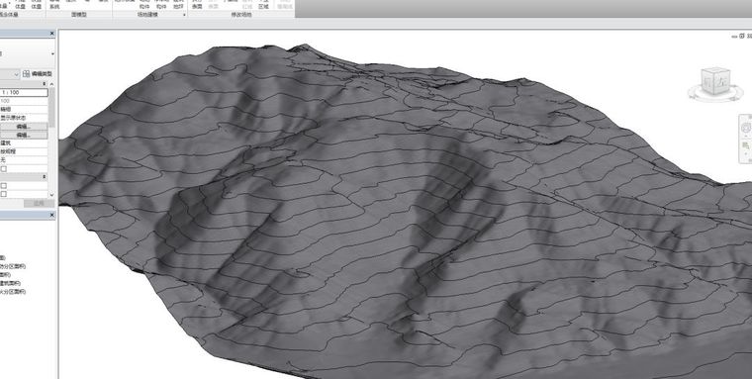Activate the zoom region tool on navigation bar
The width and height of the screenshot is (752, 379).
point(747,144)
